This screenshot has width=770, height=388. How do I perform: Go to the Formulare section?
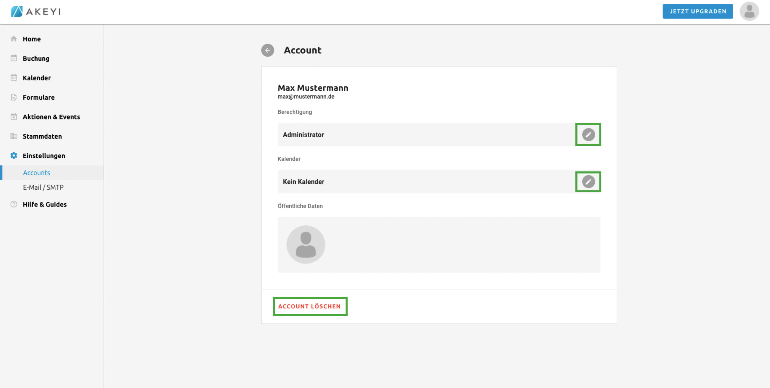coord(38,97)
